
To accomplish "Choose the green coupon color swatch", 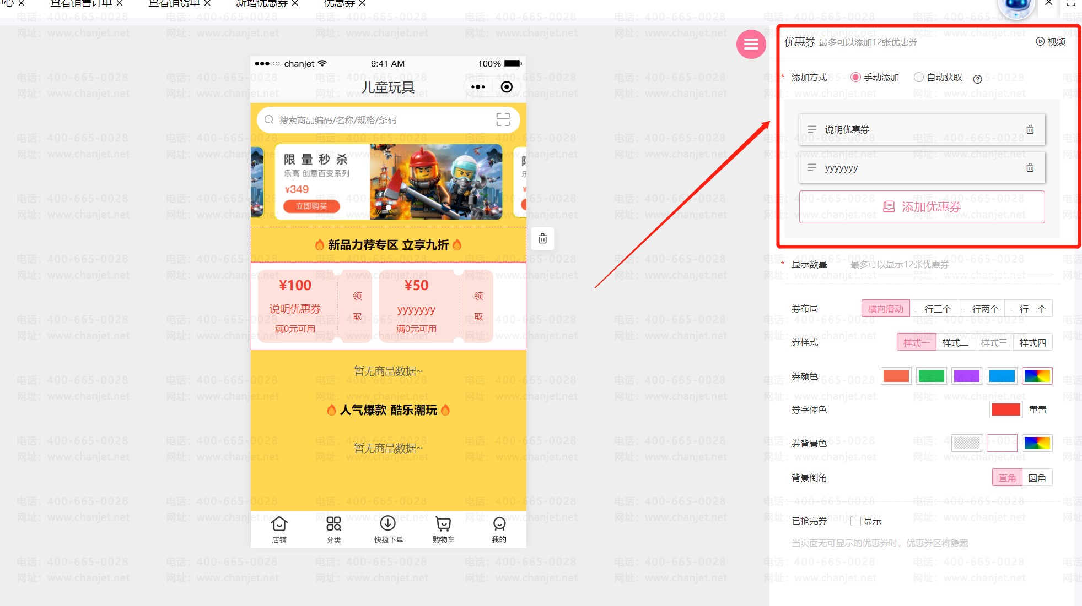I will (931, 376).
